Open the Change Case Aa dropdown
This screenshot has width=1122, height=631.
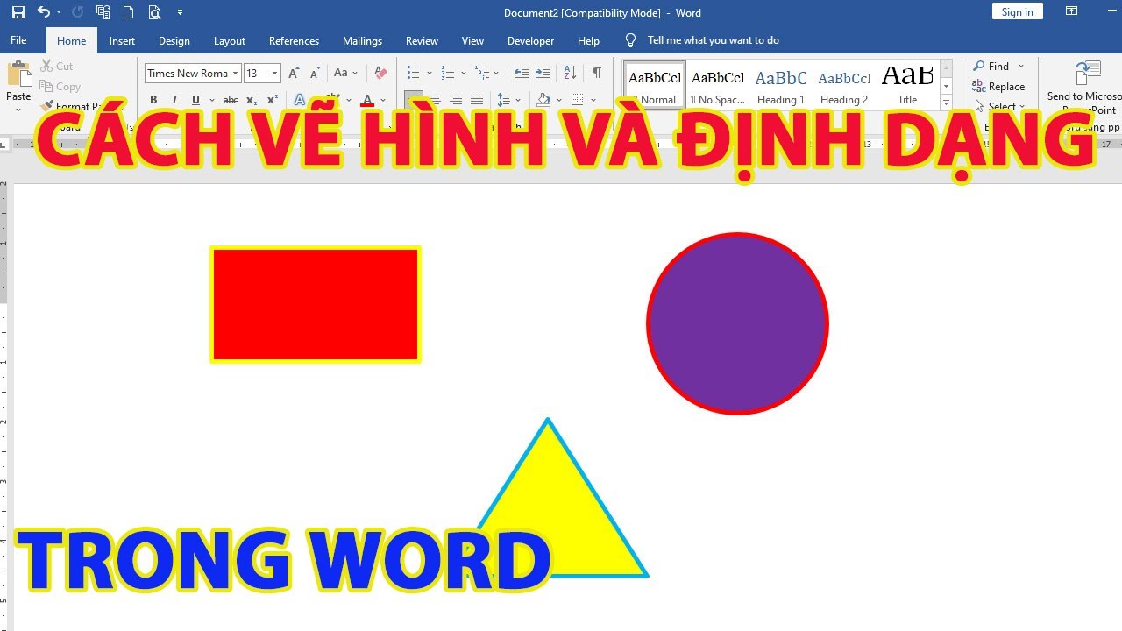[345, 73]
